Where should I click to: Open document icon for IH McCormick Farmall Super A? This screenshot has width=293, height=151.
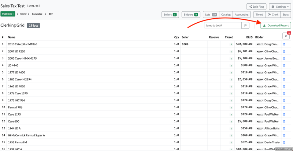[284, 135]
